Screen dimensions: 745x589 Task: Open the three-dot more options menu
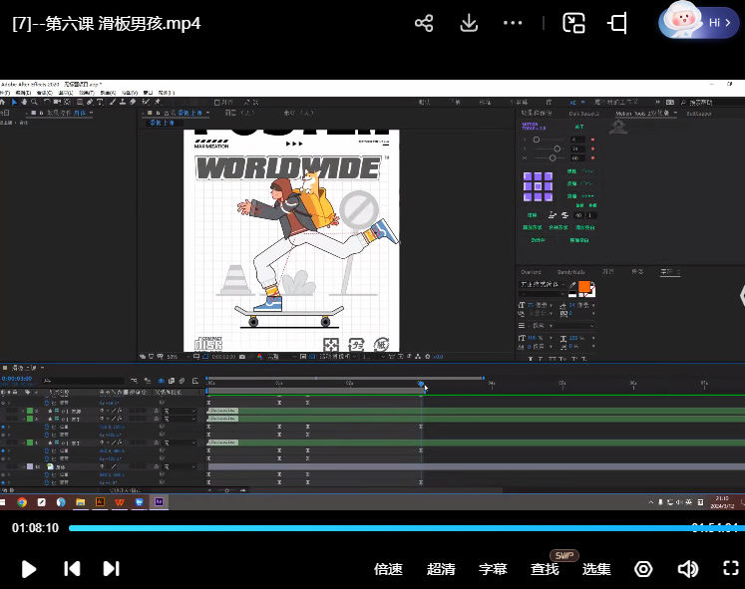(x=513, y=23)
